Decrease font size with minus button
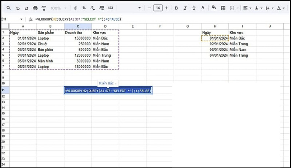291x168 pixels. (149, 8)
